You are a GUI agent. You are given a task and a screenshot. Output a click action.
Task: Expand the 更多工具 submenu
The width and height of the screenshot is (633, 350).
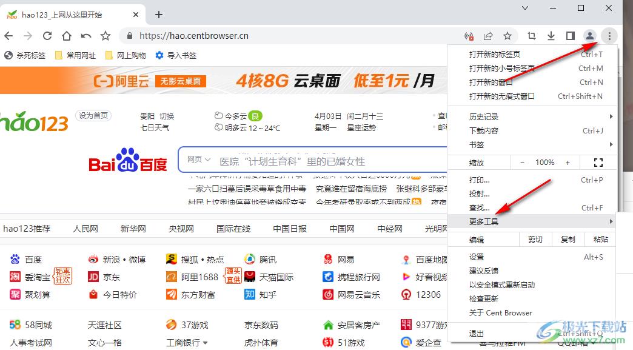(532, 221)
